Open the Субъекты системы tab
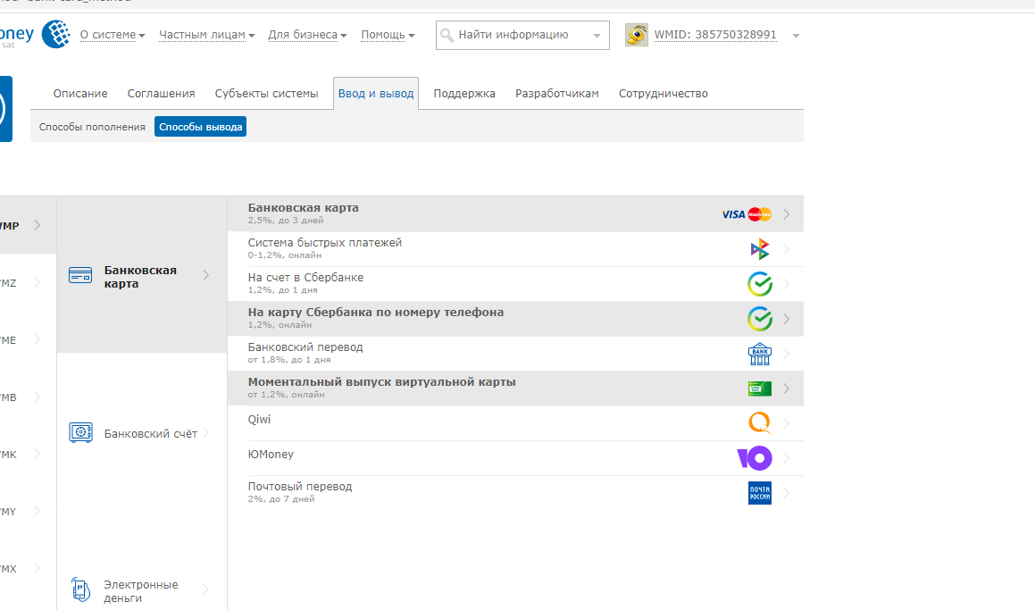Screen dimensions: 1035x610 point(267,94)
